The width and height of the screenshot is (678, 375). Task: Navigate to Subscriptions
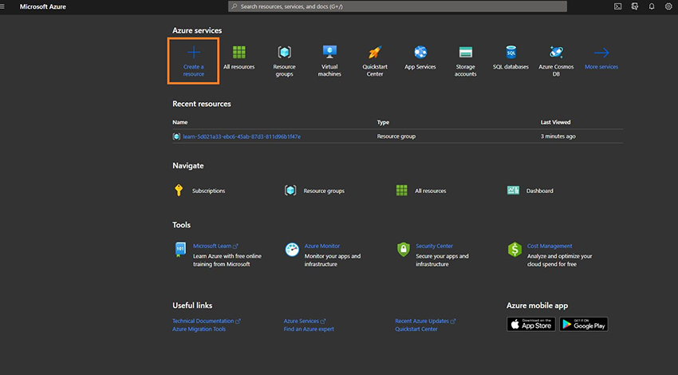(x=208, y=191)
